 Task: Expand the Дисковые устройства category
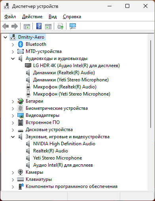(x=13, y=130)
